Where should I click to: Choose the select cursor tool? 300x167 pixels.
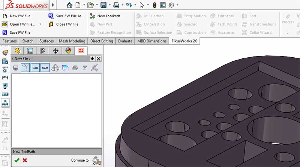pos(142,5)
